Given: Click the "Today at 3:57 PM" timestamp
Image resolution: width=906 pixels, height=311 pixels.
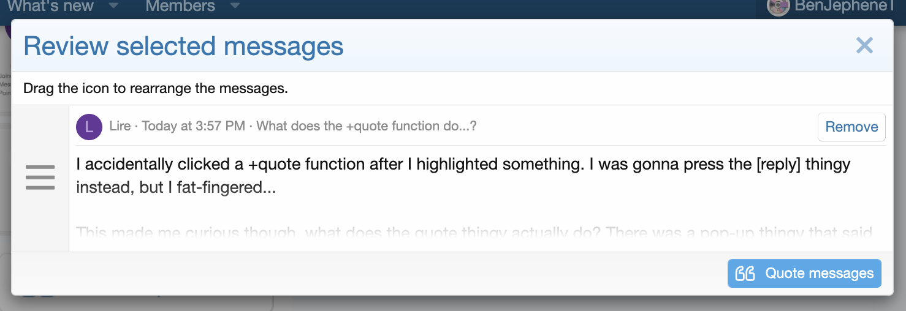Looking at the screenshot, I should point(194,126).
